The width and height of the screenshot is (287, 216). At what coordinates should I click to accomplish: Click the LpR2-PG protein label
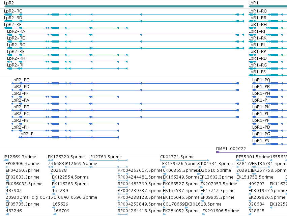point(20,114)
